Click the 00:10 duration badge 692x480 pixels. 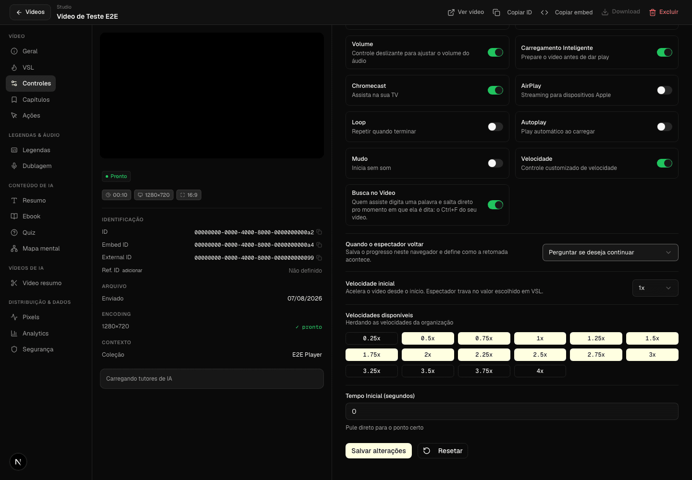pos(116,195)
